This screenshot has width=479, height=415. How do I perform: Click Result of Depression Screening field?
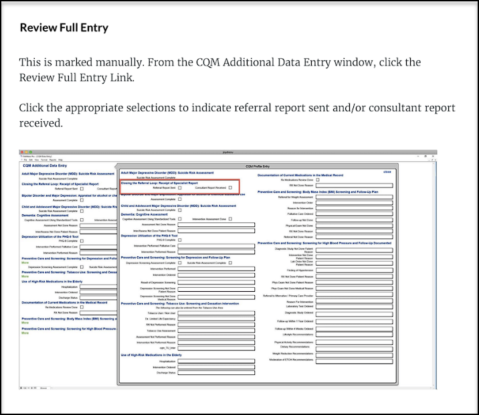pyautogui.click(x=216, y=282)
